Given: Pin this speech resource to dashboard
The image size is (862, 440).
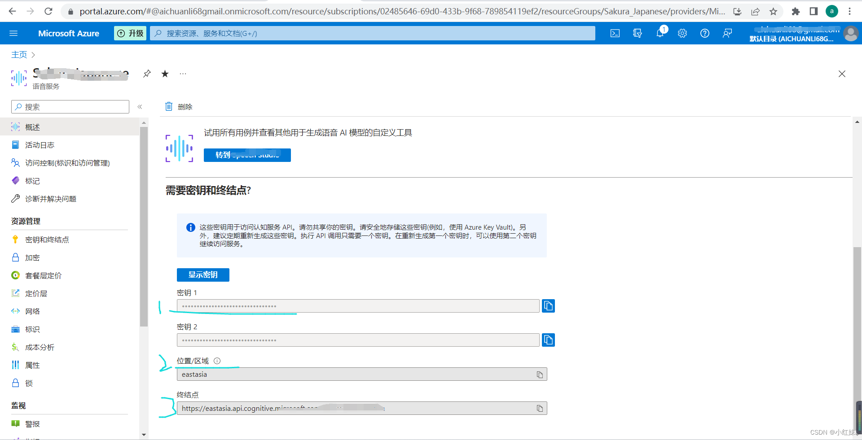Looking at the screenshot, I should (146, 74).
